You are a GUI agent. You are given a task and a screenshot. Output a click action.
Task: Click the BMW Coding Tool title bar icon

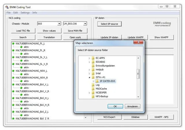click(x=7, y=7)
